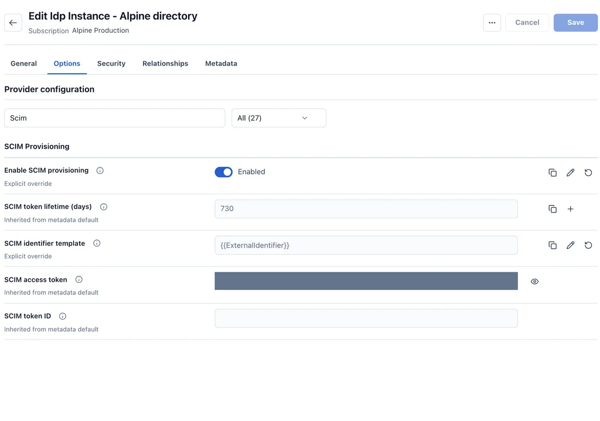The height and width of the screenshot is (421, 600).
Task: Click the SCIM identifier template field
Action: [366, 245]
